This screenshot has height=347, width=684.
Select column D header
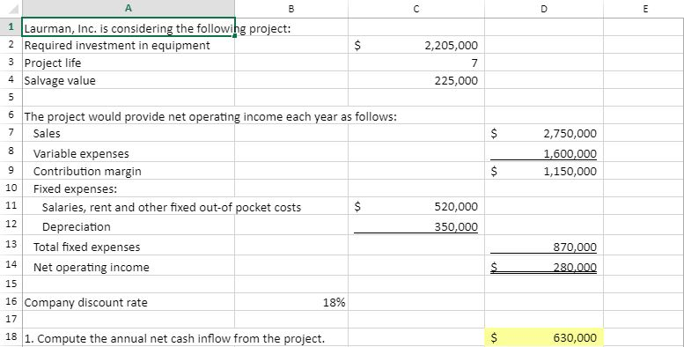pos(543,8)
